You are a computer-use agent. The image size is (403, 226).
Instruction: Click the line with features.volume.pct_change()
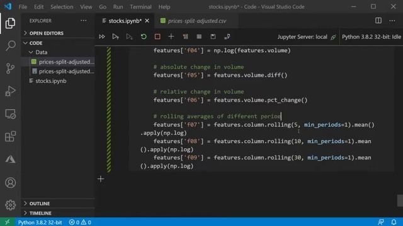pos(230,100)
